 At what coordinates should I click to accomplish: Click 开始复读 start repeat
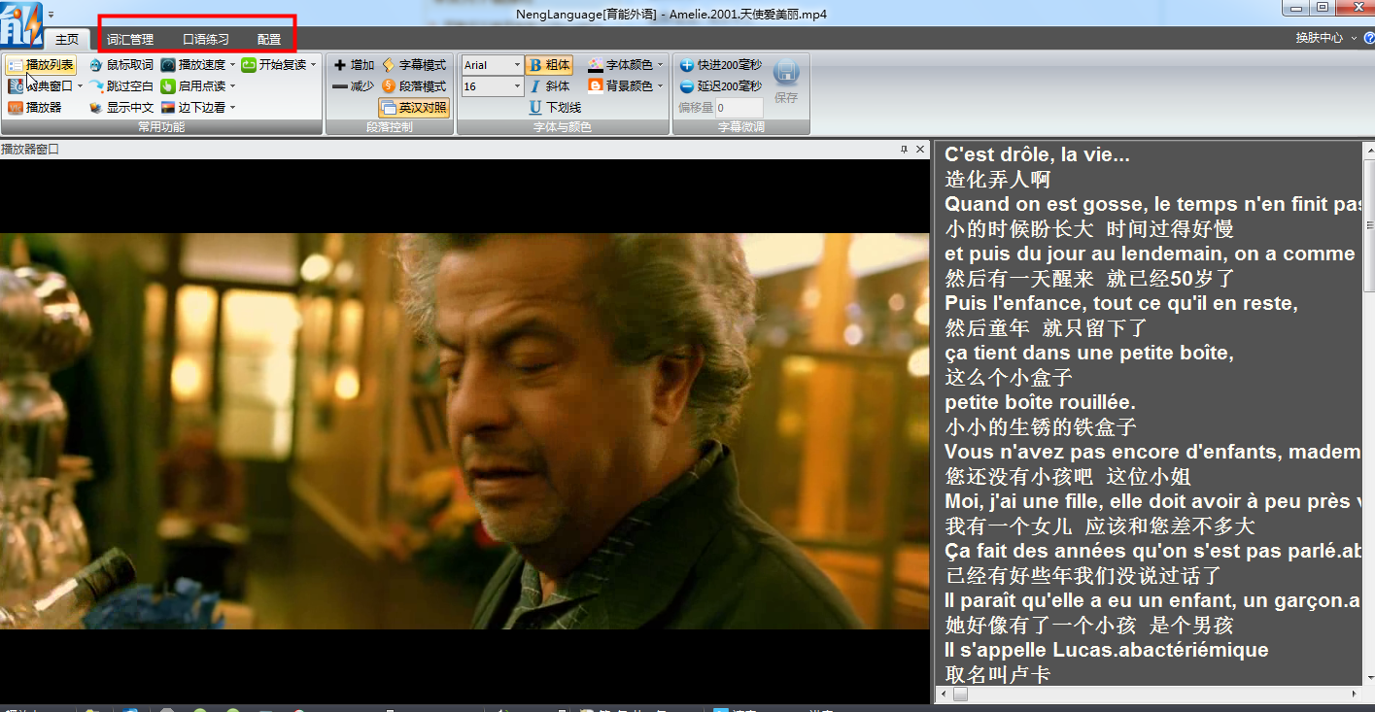[x=273, y=65]
